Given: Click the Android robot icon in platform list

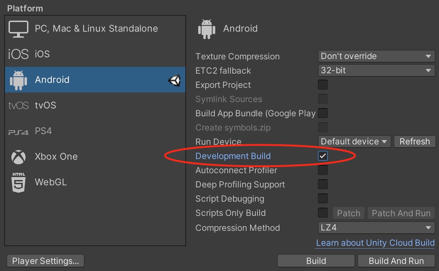Looking at the screenshot, I should 18,80.
